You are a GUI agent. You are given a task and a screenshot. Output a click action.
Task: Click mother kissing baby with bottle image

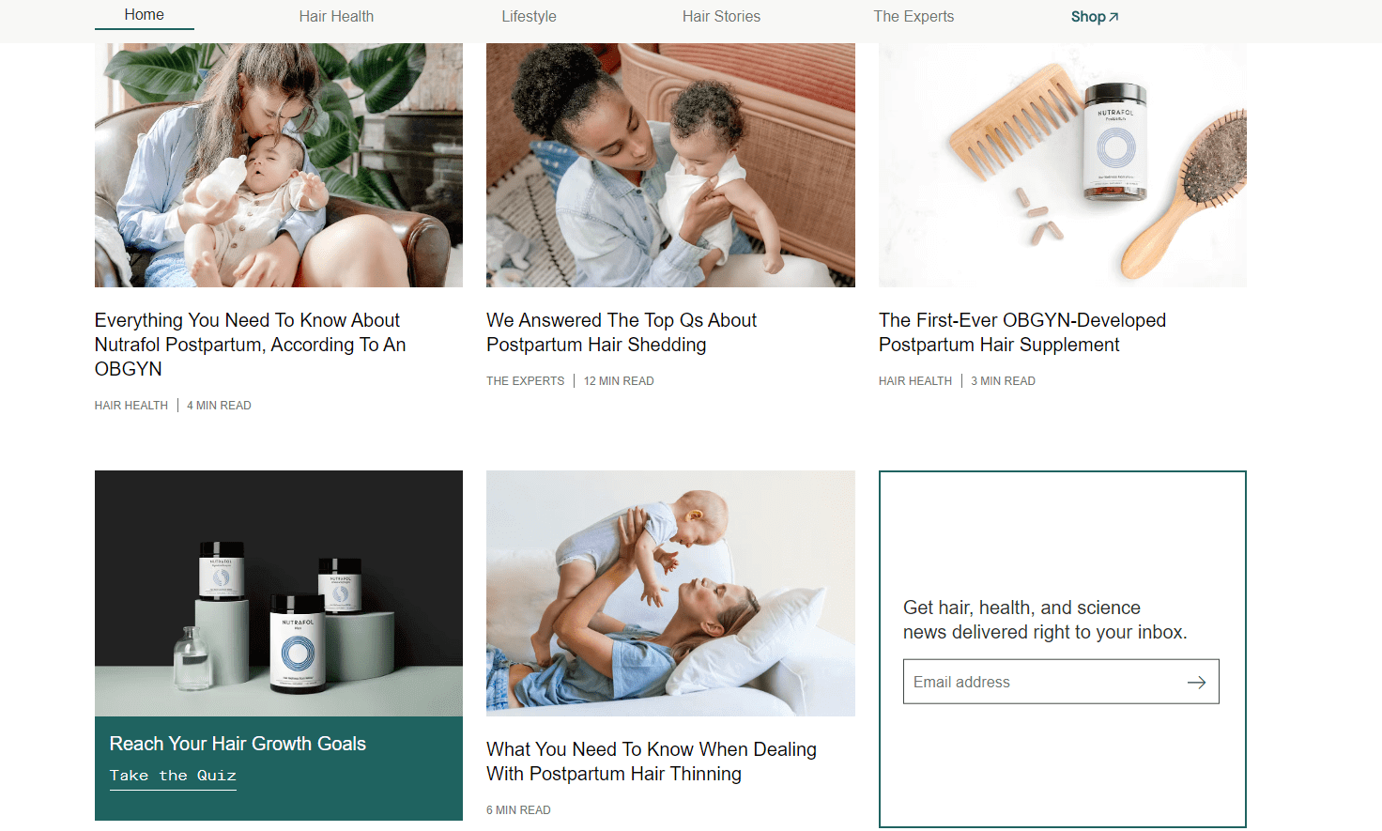click(279, 165)
